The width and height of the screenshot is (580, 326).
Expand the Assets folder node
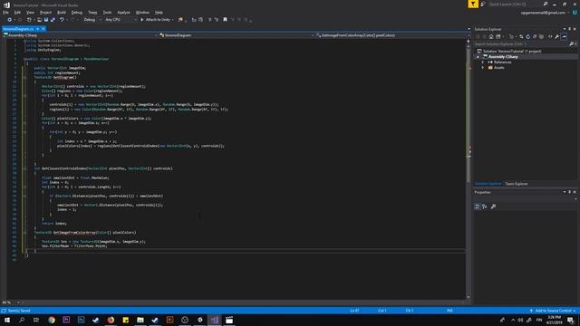[x=483, y=68]
